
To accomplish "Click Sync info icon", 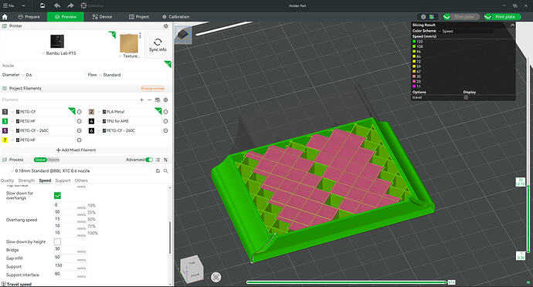I will click(158, 42).
